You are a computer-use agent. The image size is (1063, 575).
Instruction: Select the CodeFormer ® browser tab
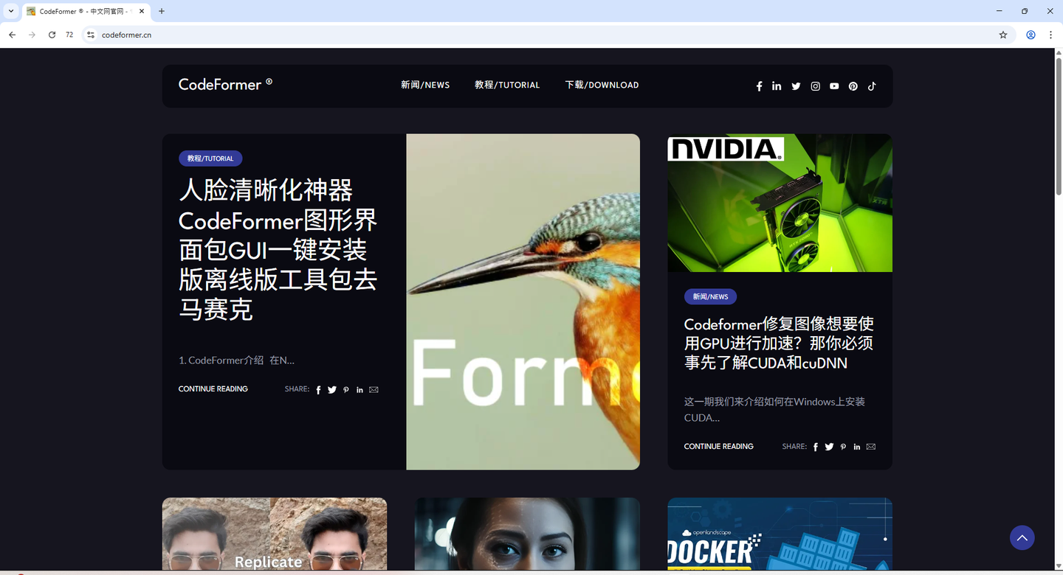click(86, 11)
